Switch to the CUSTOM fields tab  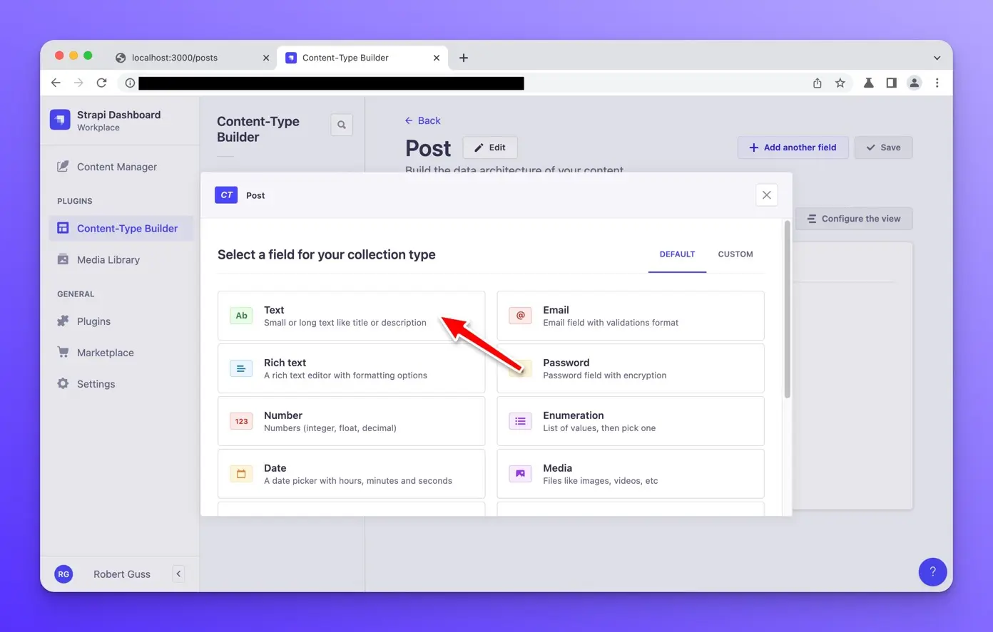click(735, 254)
